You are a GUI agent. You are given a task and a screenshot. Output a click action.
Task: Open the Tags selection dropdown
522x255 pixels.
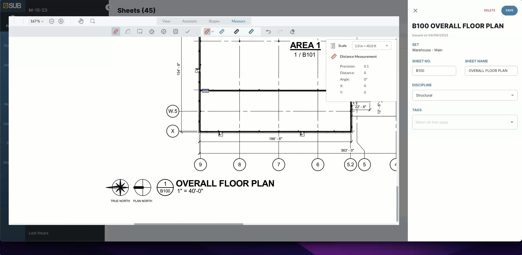coord(465,122)
